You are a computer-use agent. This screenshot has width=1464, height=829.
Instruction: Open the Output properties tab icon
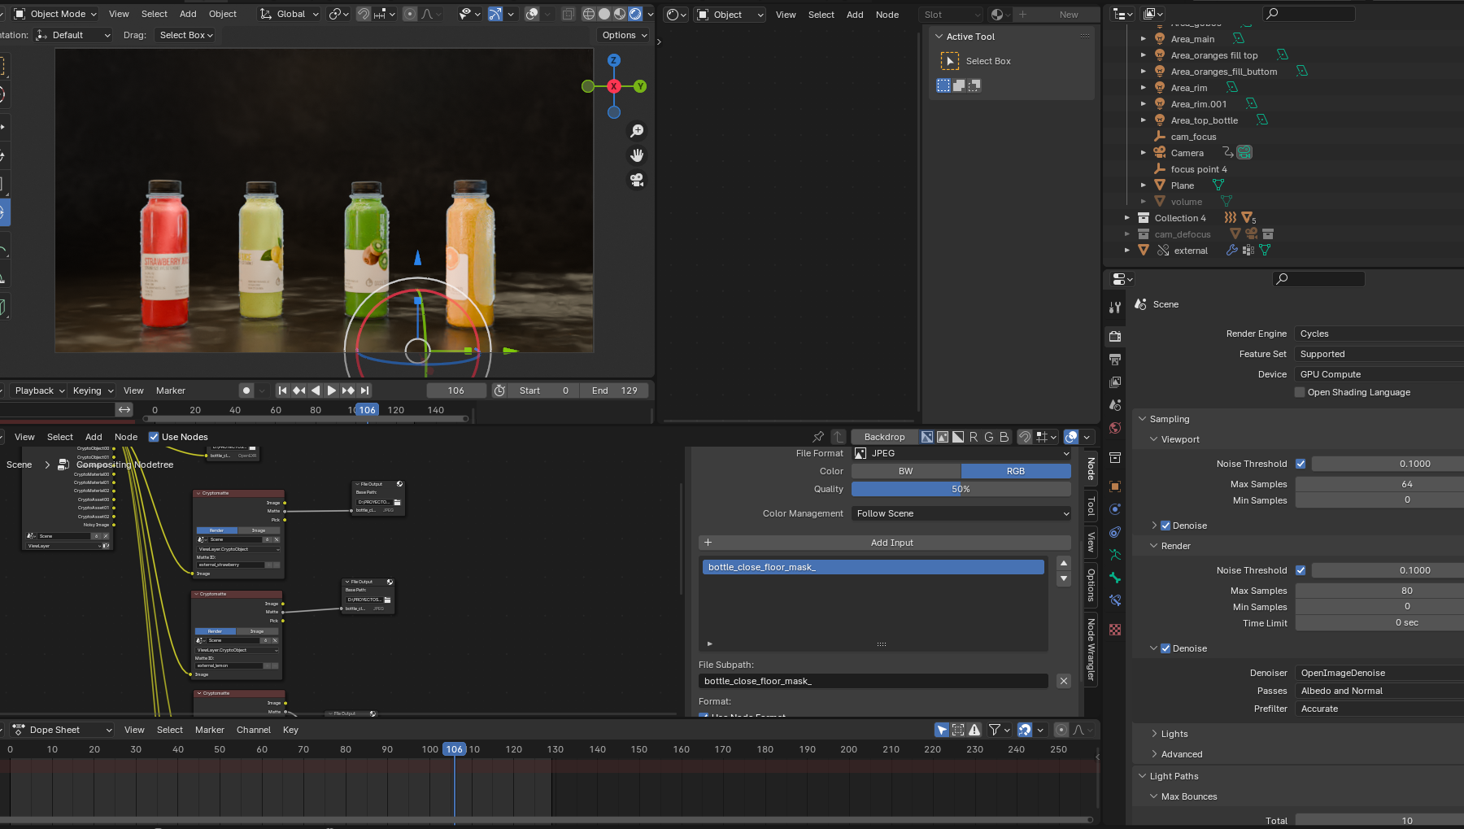click(x=1115, y=359)
